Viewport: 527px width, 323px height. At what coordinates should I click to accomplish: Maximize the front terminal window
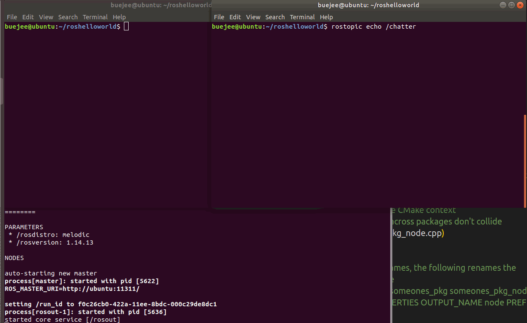pyautogui.click(x=511, y=5)
